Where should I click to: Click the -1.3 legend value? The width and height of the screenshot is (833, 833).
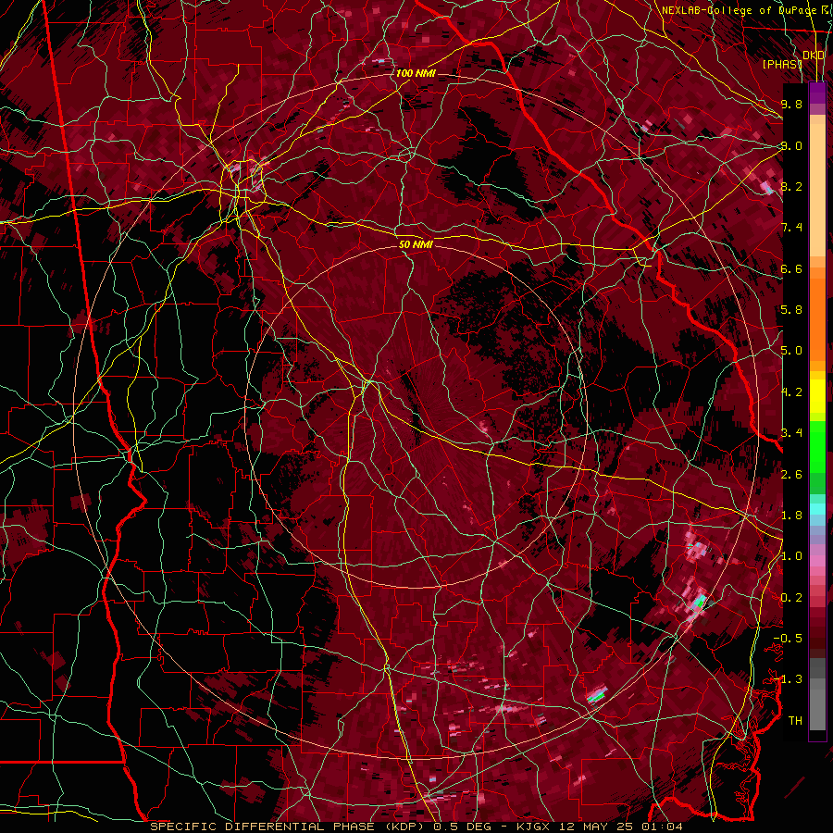point(788,679)
